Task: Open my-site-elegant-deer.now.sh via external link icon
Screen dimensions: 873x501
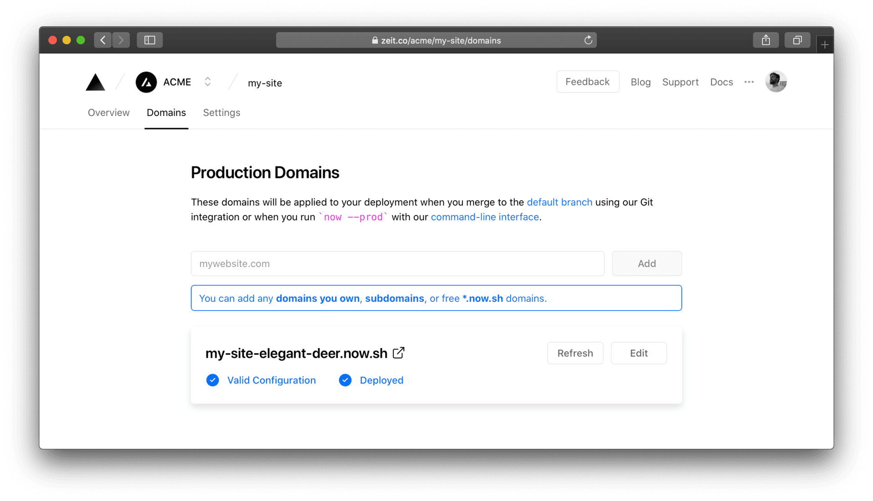Action: [399, 353]
